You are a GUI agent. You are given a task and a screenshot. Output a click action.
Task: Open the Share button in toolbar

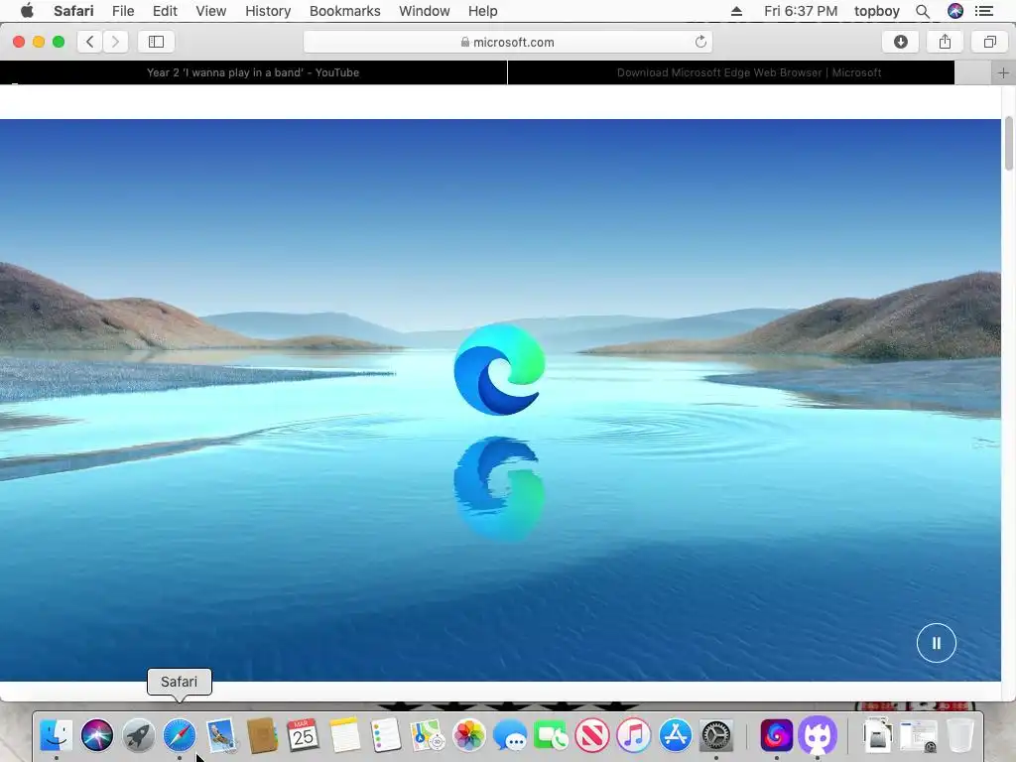[946, 42]
